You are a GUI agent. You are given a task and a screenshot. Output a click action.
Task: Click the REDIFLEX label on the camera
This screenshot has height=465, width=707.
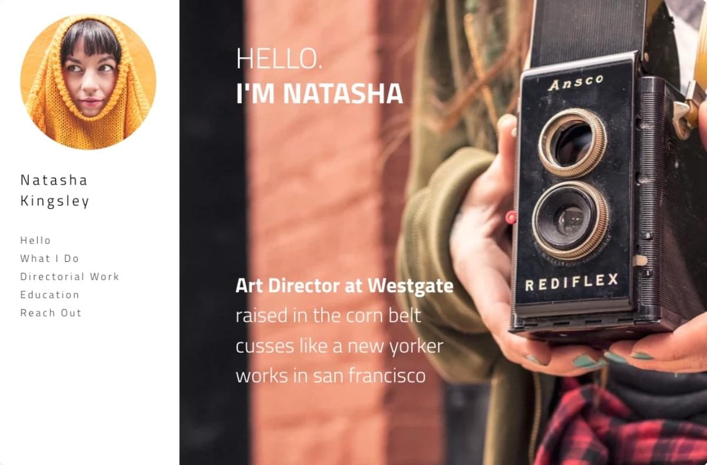(571, 282)
